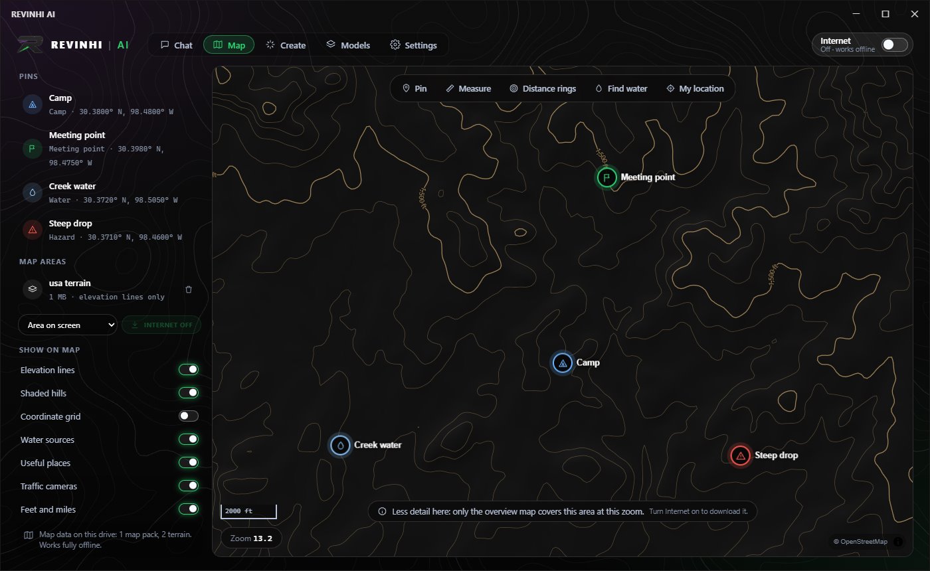Screen dimensions: 930x571
Task: Switch off Traffic cameras
Action: [x=189, y=486]
